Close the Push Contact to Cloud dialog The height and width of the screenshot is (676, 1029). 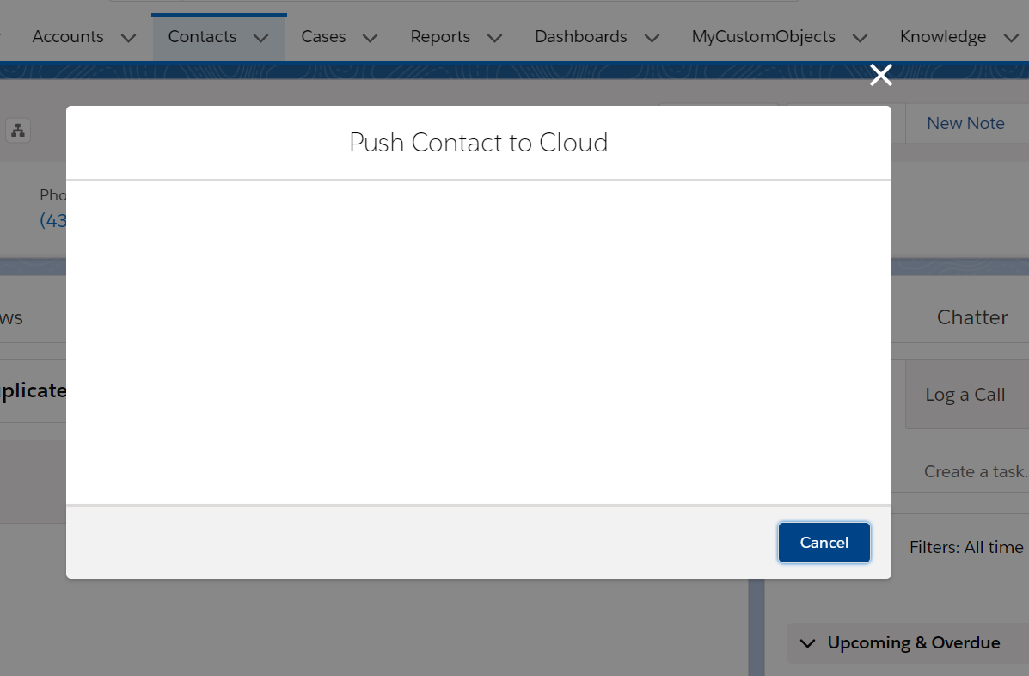click(x=880, y=76)
